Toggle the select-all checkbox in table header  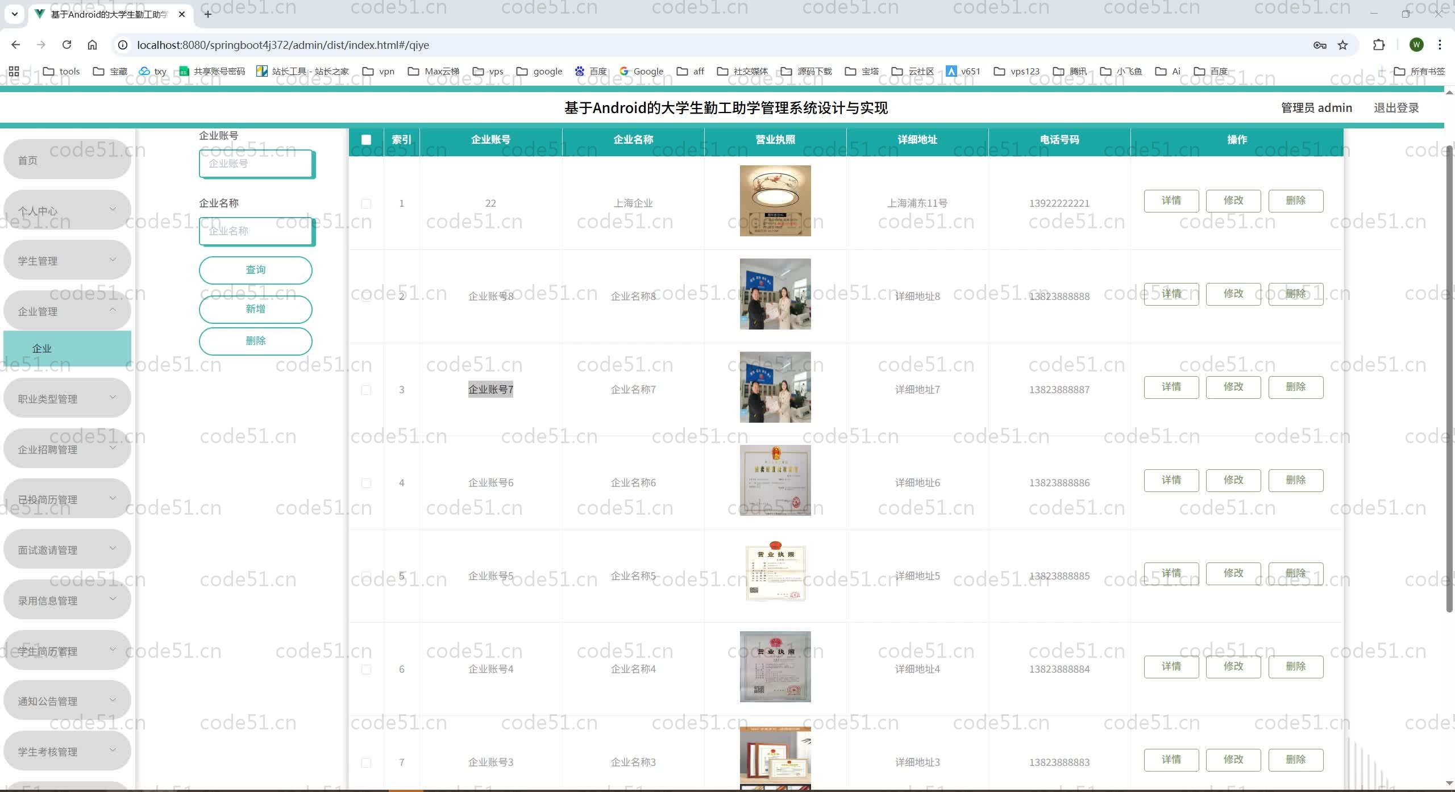click(366, 140)
